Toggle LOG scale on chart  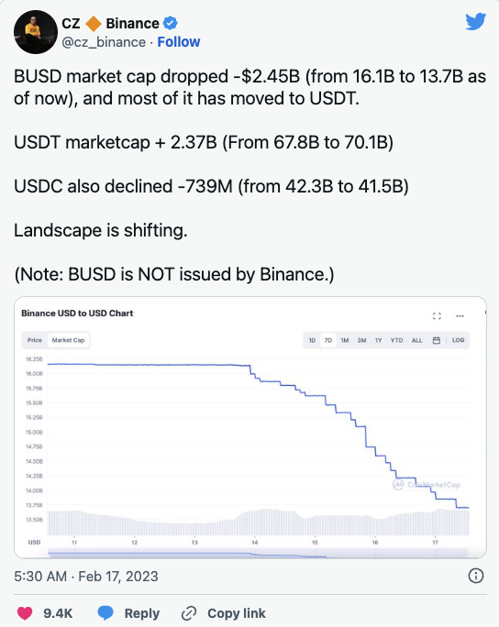[459, 340]
